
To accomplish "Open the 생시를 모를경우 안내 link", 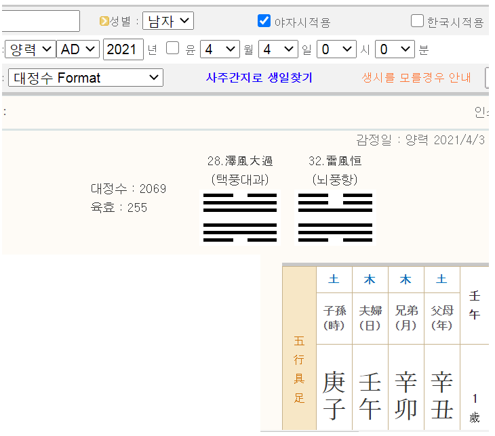I will pyautogui.click(x=416, y=78).
